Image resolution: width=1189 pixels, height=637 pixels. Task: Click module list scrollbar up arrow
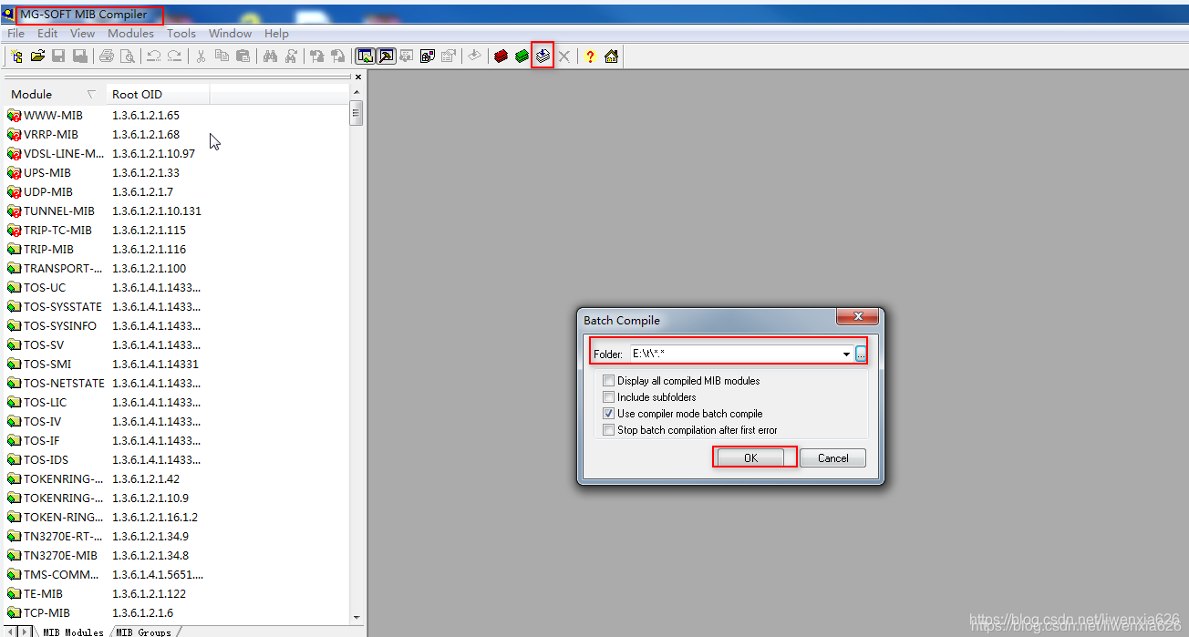[357, 92]
